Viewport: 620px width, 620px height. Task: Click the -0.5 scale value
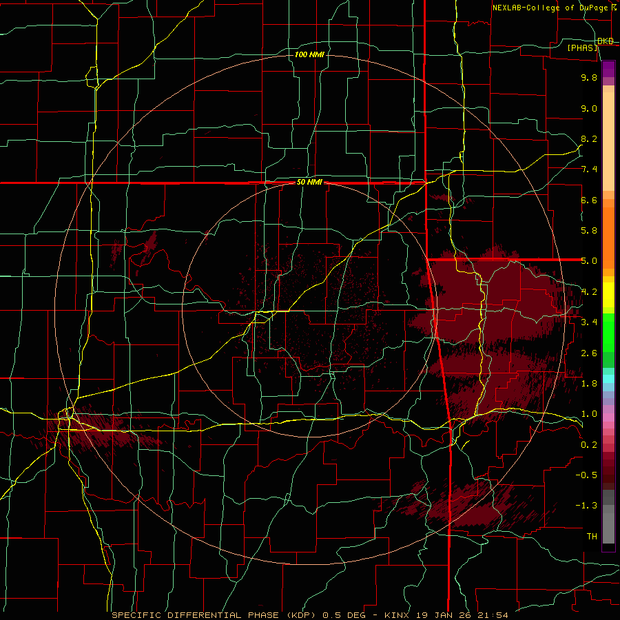point(586,475)
